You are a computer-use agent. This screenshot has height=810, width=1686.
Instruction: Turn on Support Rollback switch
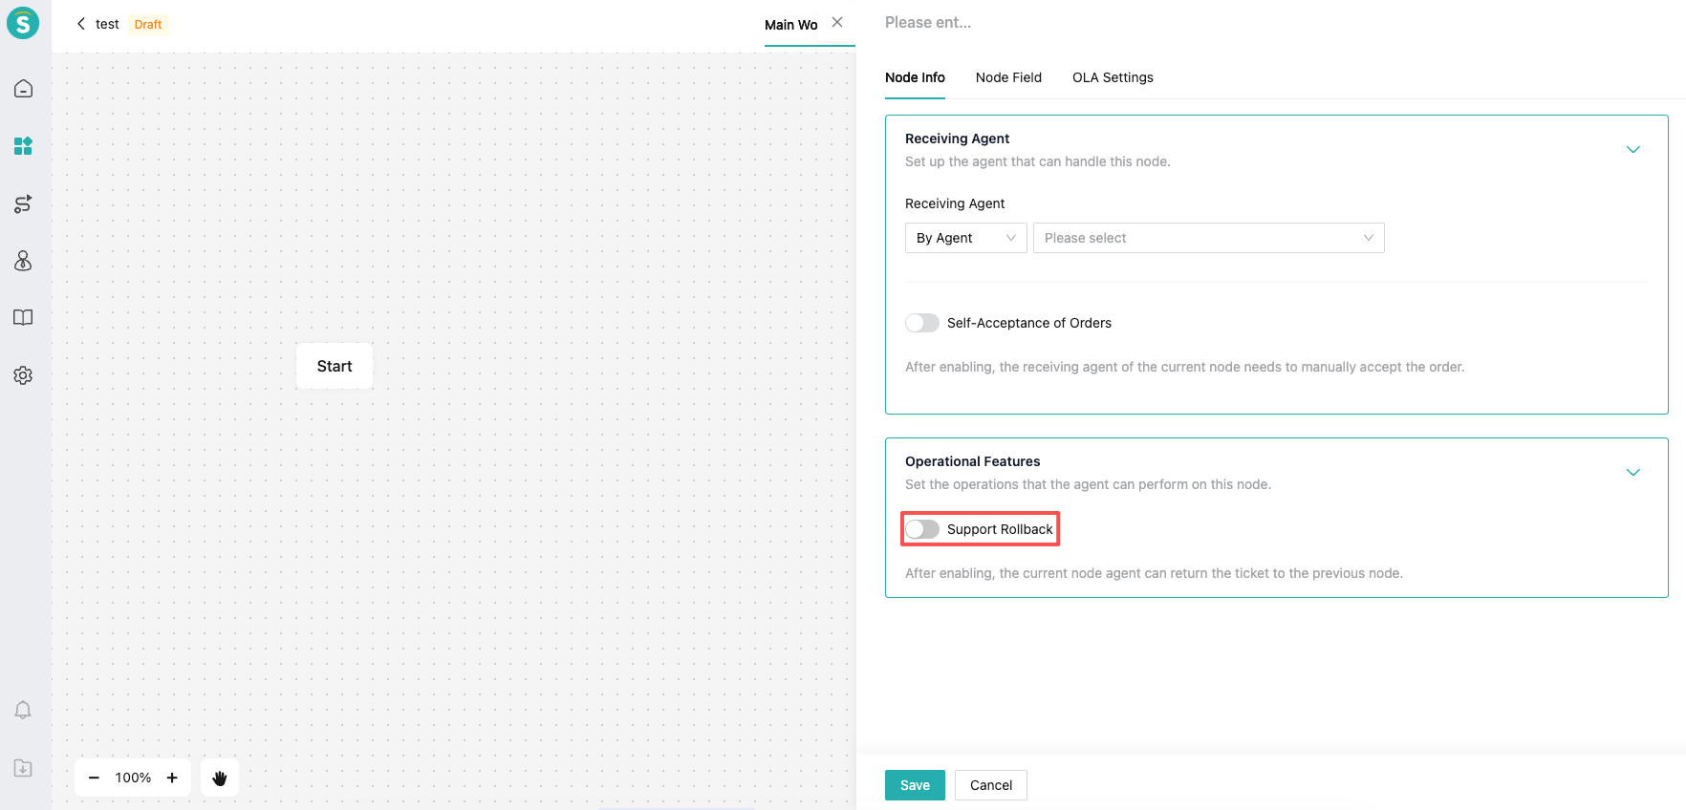pos(922,529)
